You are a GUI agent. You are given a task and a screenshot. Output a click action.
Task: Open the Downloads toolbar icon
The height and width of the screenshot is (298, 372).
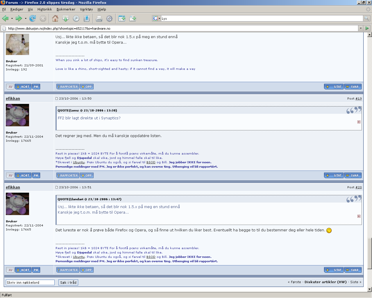(x=66, y=19)
